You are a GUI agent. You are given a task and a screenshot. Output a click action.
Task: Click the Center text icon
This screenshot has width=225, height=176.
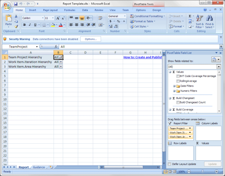coord(76,25)
